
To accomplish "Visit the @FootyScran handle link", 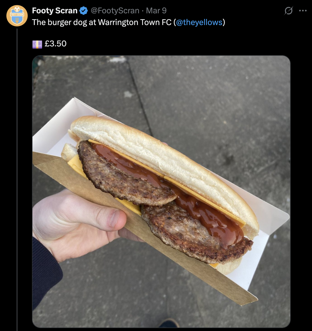I will pyautogui.click(x=115, y=11).
